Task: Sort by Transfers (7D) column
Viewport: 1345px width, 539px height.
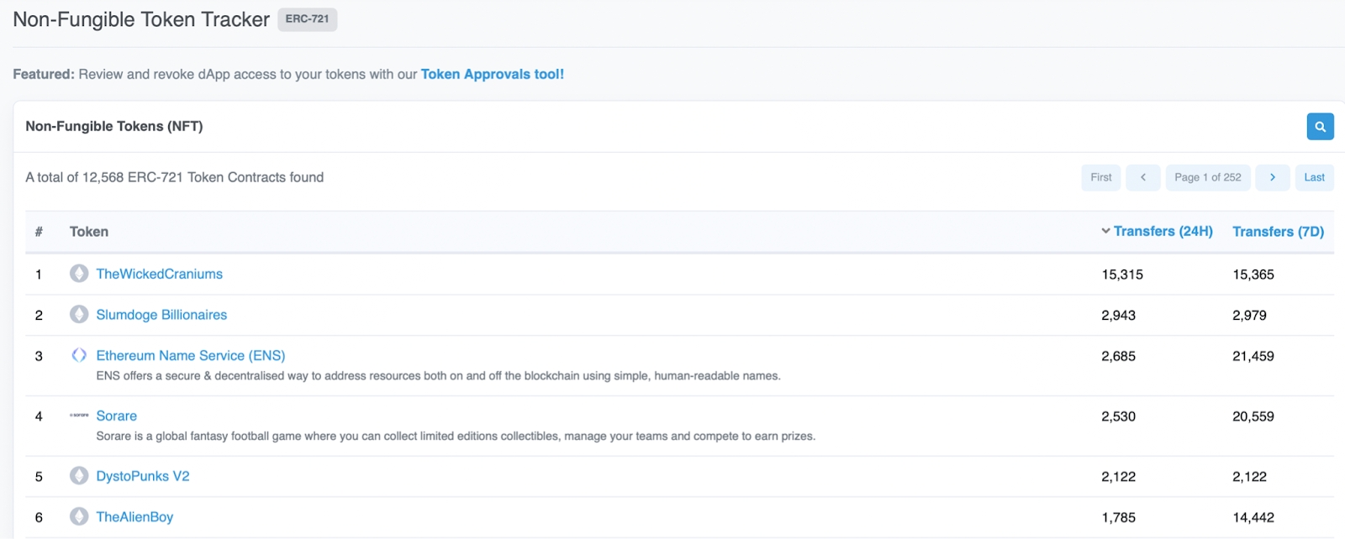Action: click(x=1278, y=232)
